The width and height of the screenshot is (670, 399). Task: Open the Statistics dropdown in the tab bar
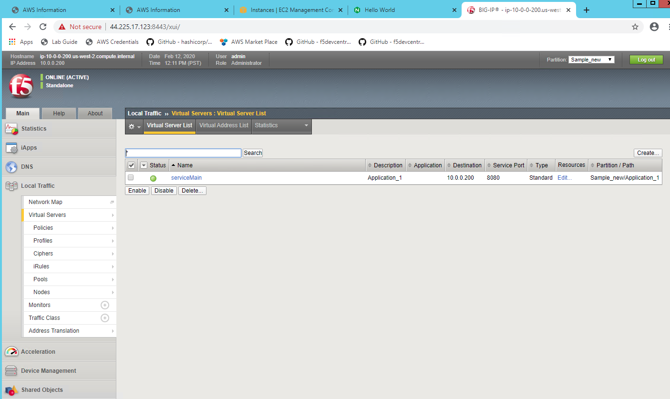(281, 125)
